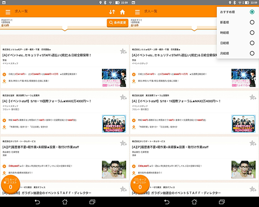This screenshot has width=259, height=207.
Task: Tap the home icon in left screen header
Action: coord(123,12)
